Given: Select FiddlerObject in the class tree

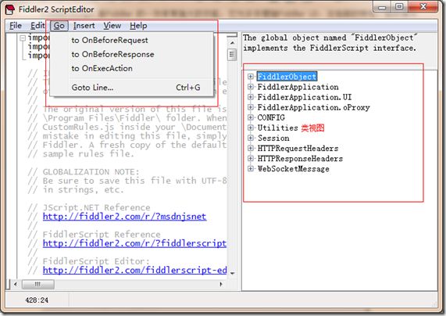Looking at the screenshot, I should 287,77.
